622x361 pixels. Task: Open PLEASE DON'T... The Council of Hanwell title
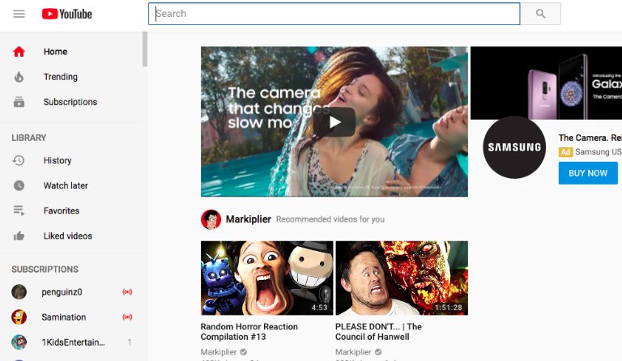point(378,332)
